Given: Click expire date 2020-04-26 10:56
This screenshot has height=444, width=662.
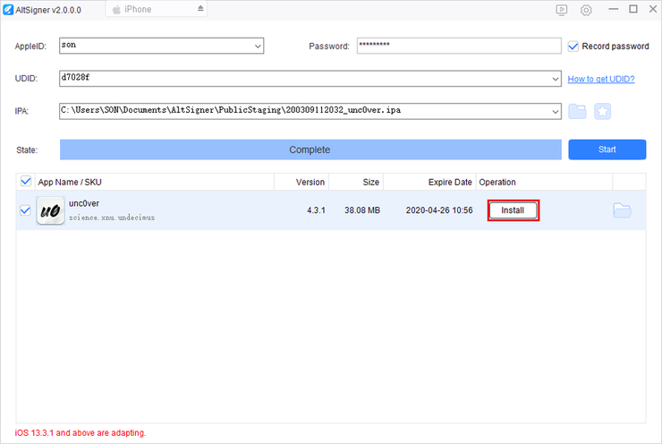Looking at the screenshot, I should point(439,210).
